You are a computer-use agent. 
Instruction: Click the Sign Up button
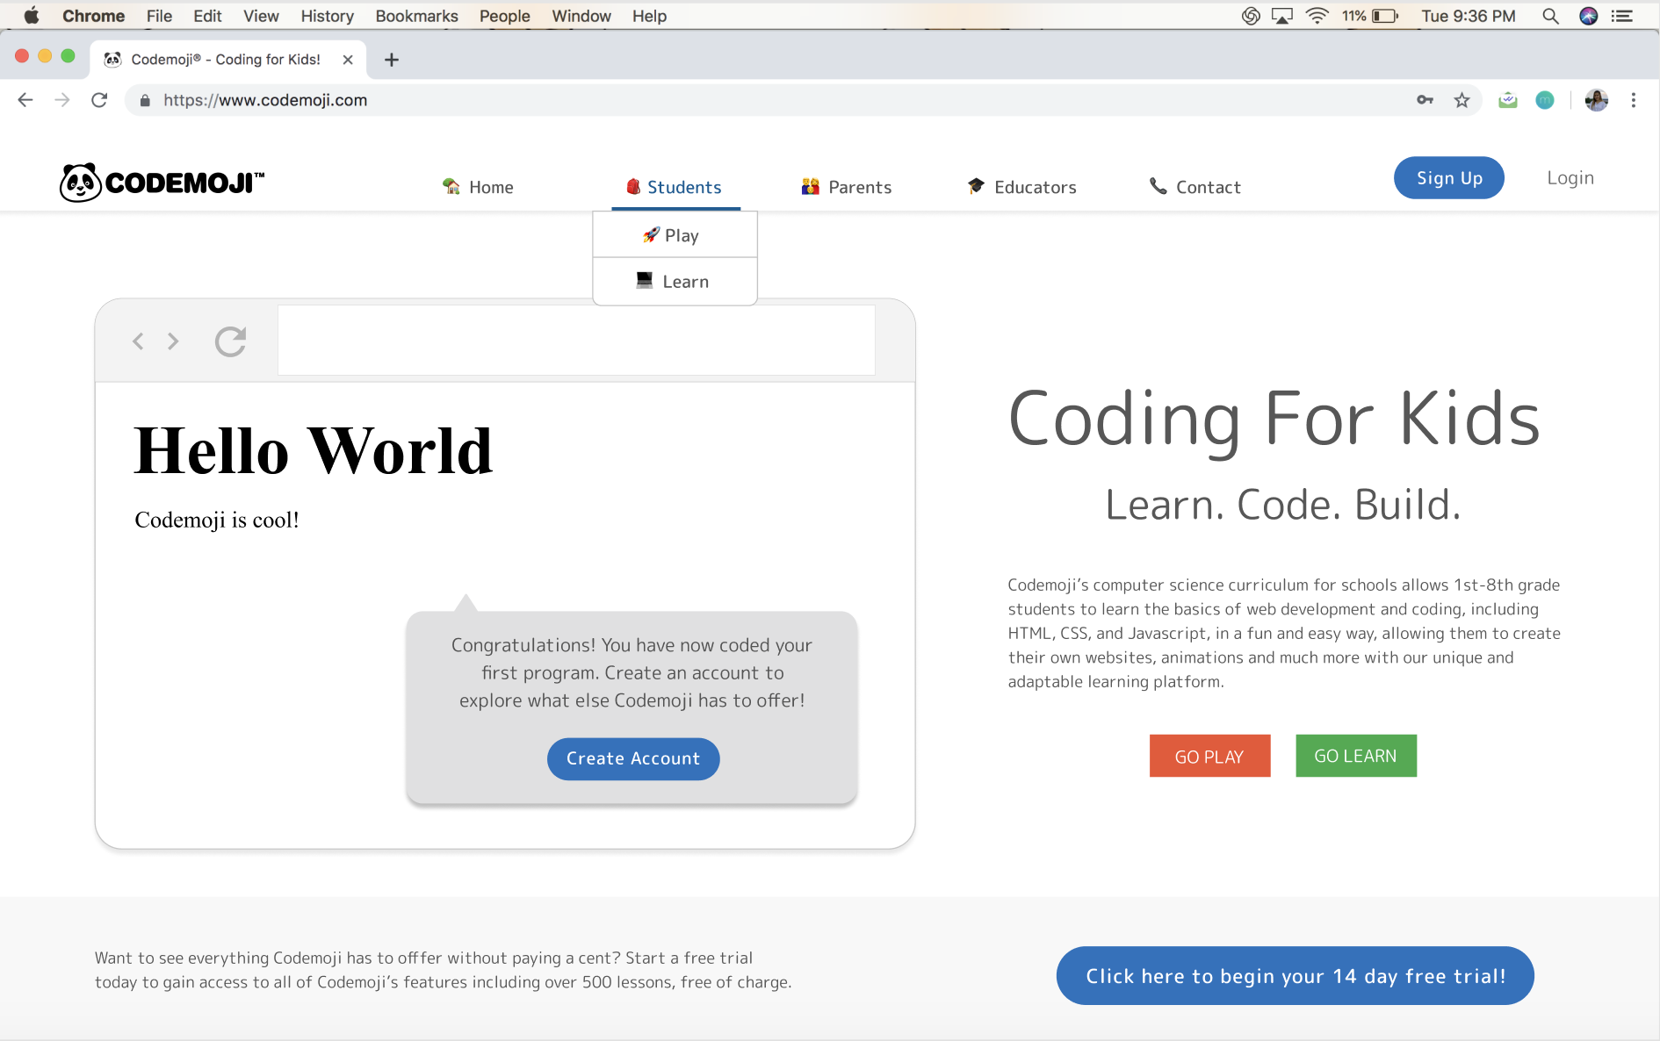1448,177
